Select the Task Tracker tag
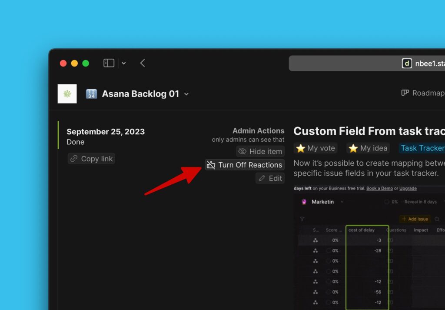 click(422, 148)
